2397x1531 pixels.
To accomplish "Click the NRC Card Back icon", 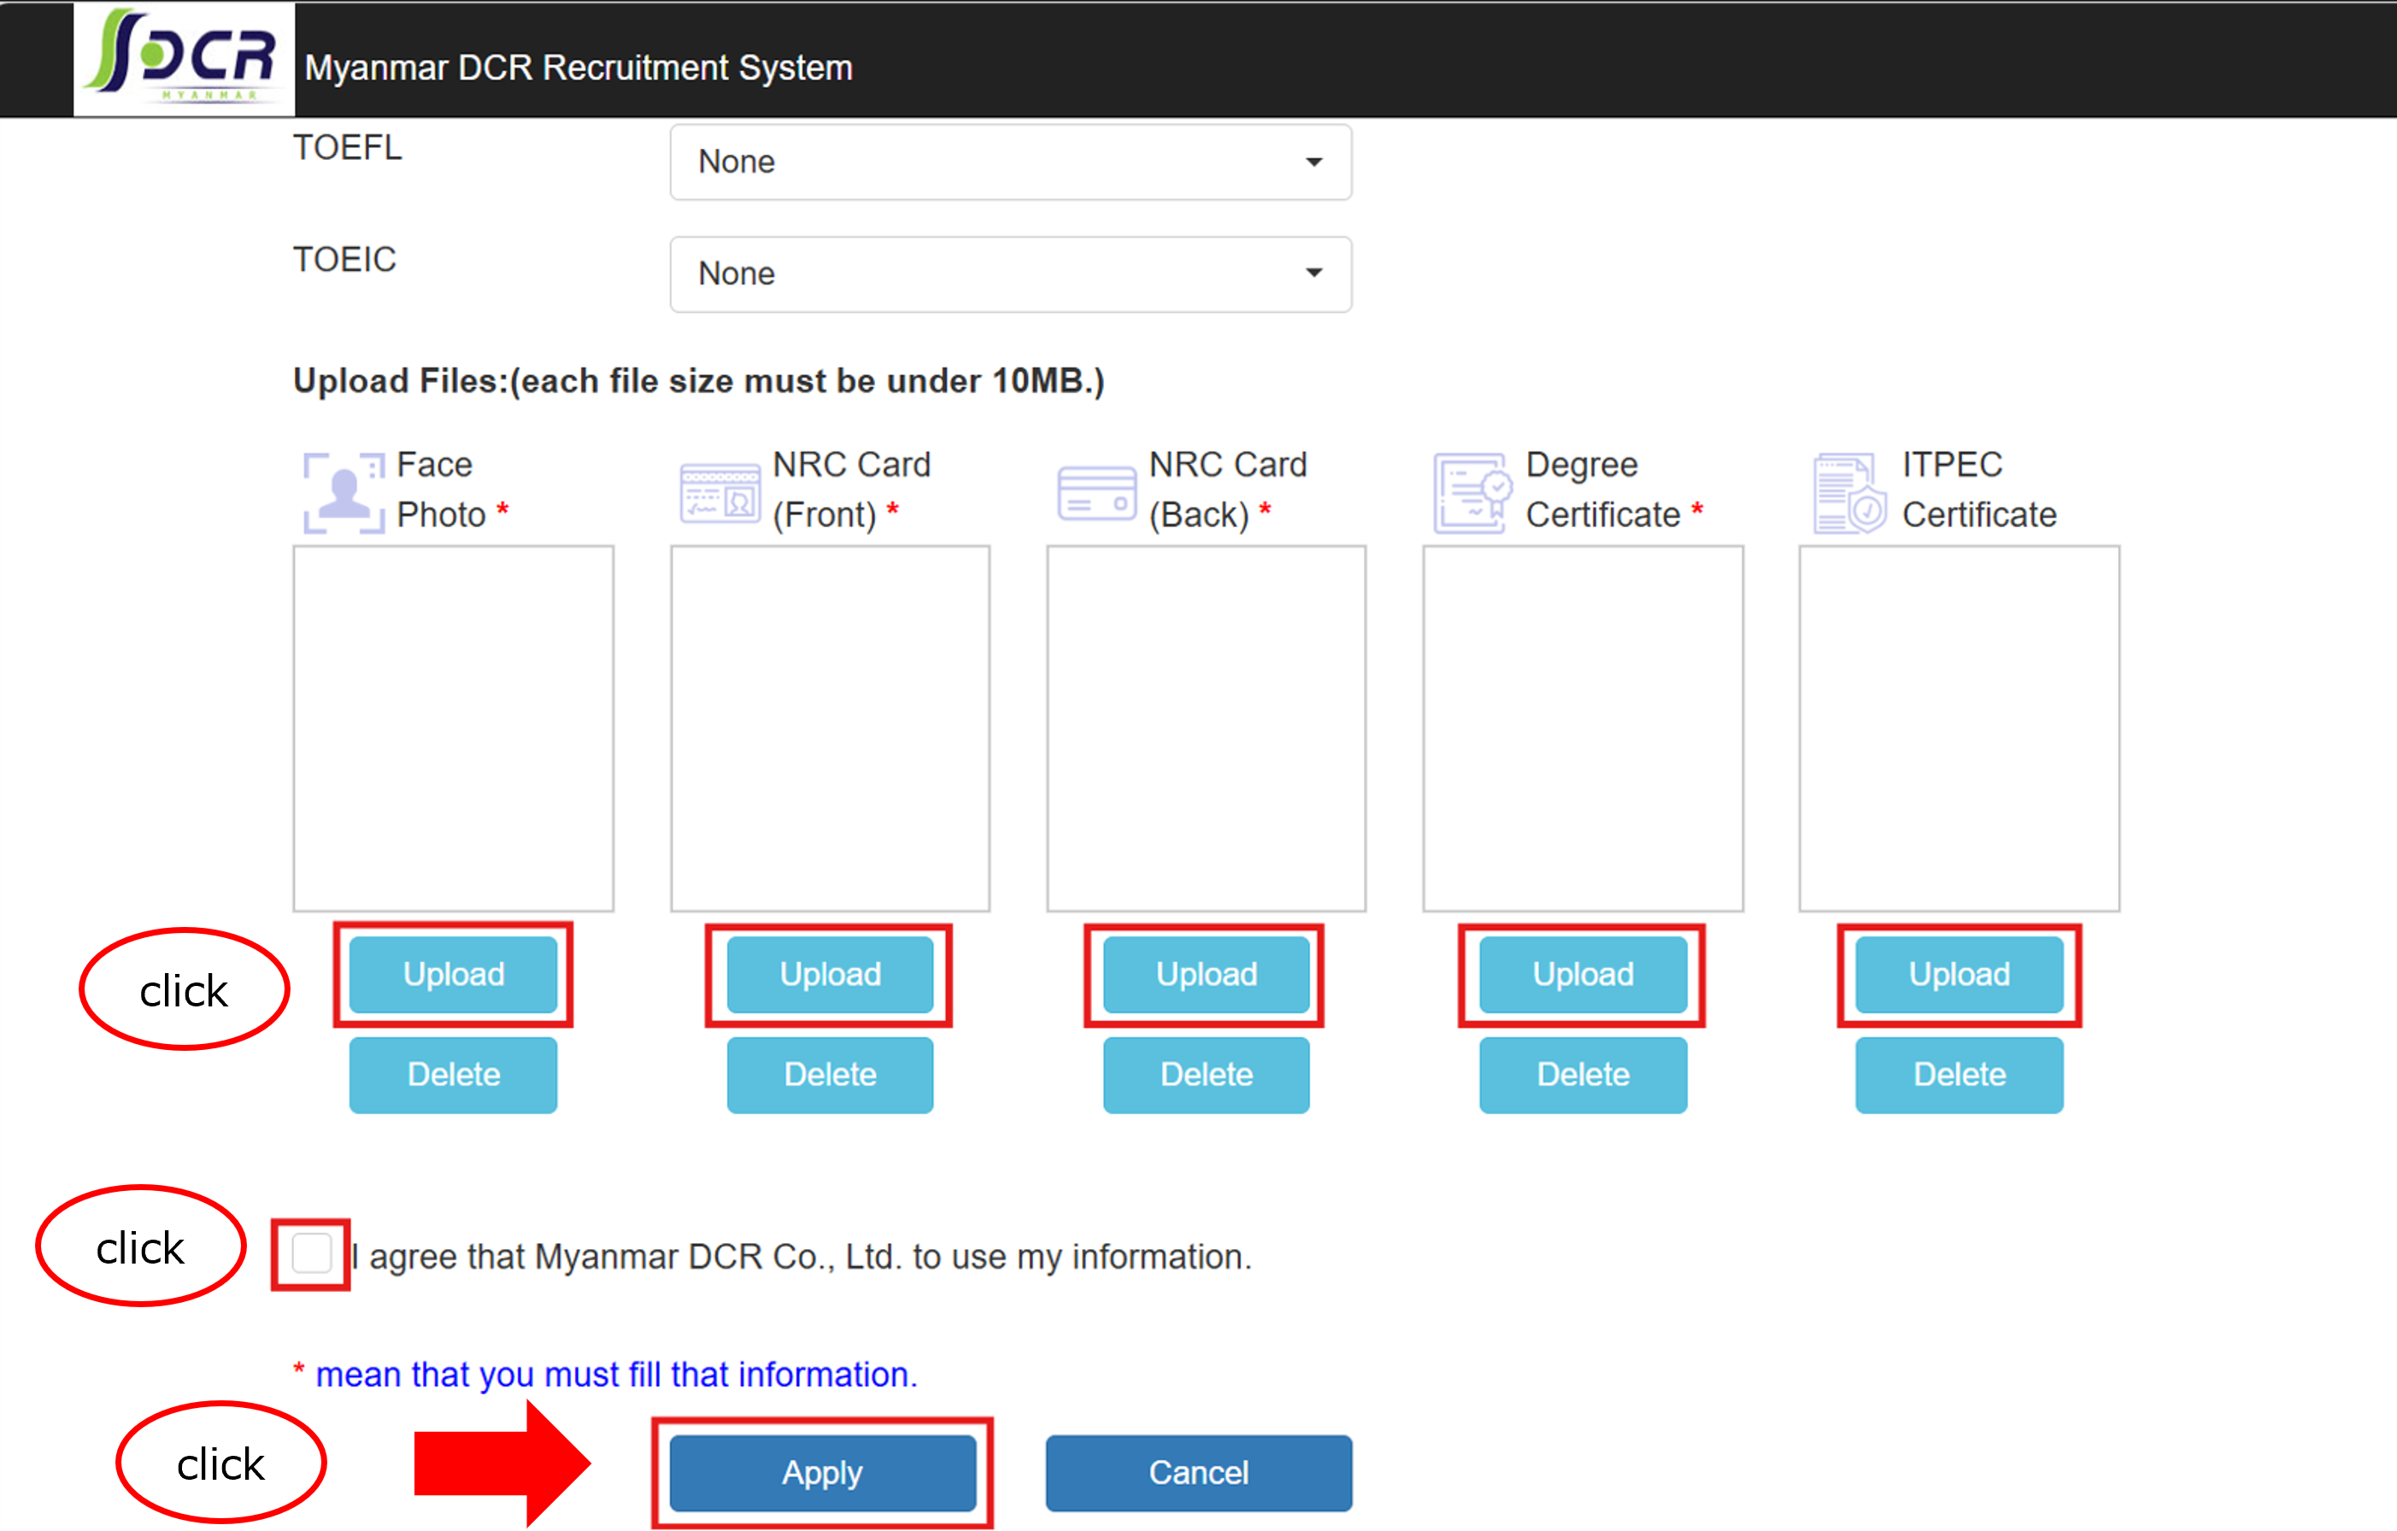I will (x=1096, y=492).
